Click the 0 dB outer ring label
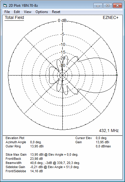 coord(62,20)
